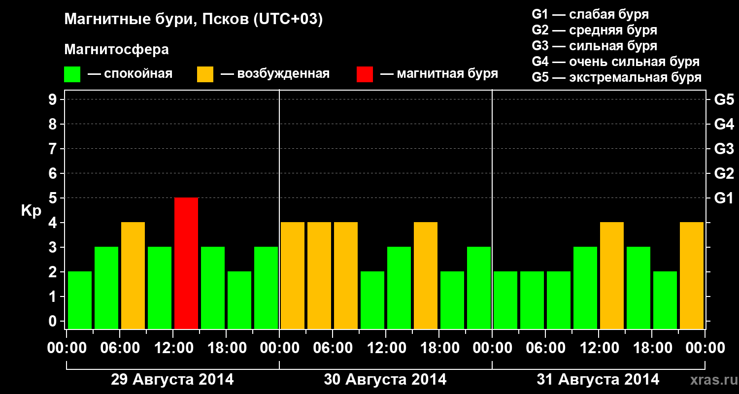This screenshot has width=739, height=394.
Task: Click the 'G1 — слабая буря' line
Action: point(590,14)
